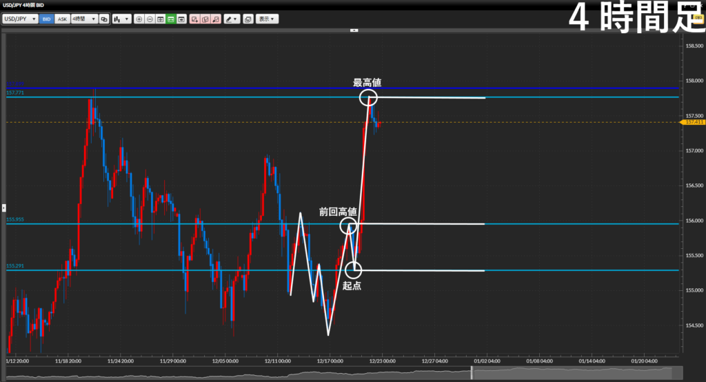Screen dimensions: 706x382
Task: Click the overview scrollbar handle at bottom
Action: coord(472,373)
